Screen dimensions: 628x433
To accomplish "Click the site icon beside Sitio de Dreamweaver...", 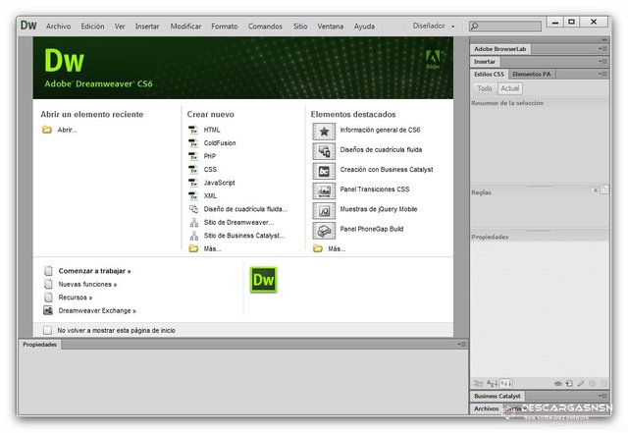I will coord(194,222).
